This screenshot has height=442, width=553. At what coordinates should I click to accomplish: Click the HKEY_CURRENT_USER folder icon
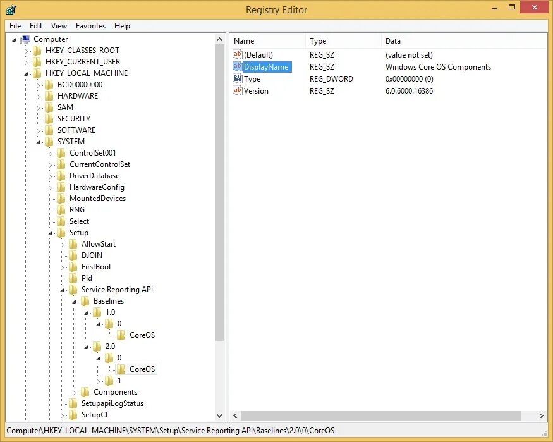pos(37,62)
